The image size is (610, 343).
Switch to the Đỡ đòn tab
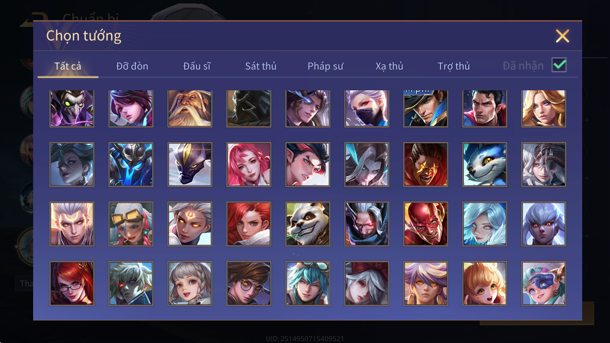(132, 66)
